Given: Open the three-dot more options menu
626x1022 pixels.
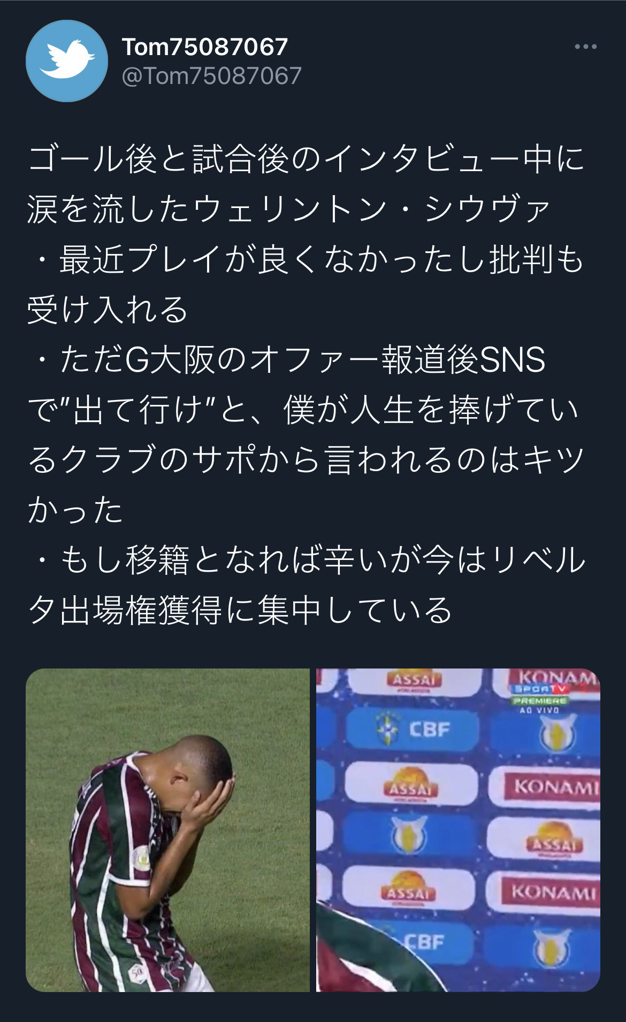Looking at the screenshot, I should click(585, 47).
